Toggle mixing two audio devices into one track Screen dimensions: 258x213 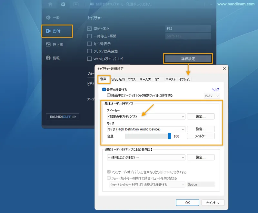(x=109, y=172)
